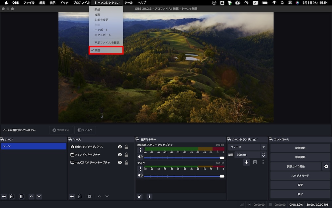The image size is (332, 208).
Task: Select インポート from the scene collection menu
Action: [x=101, y=30]
